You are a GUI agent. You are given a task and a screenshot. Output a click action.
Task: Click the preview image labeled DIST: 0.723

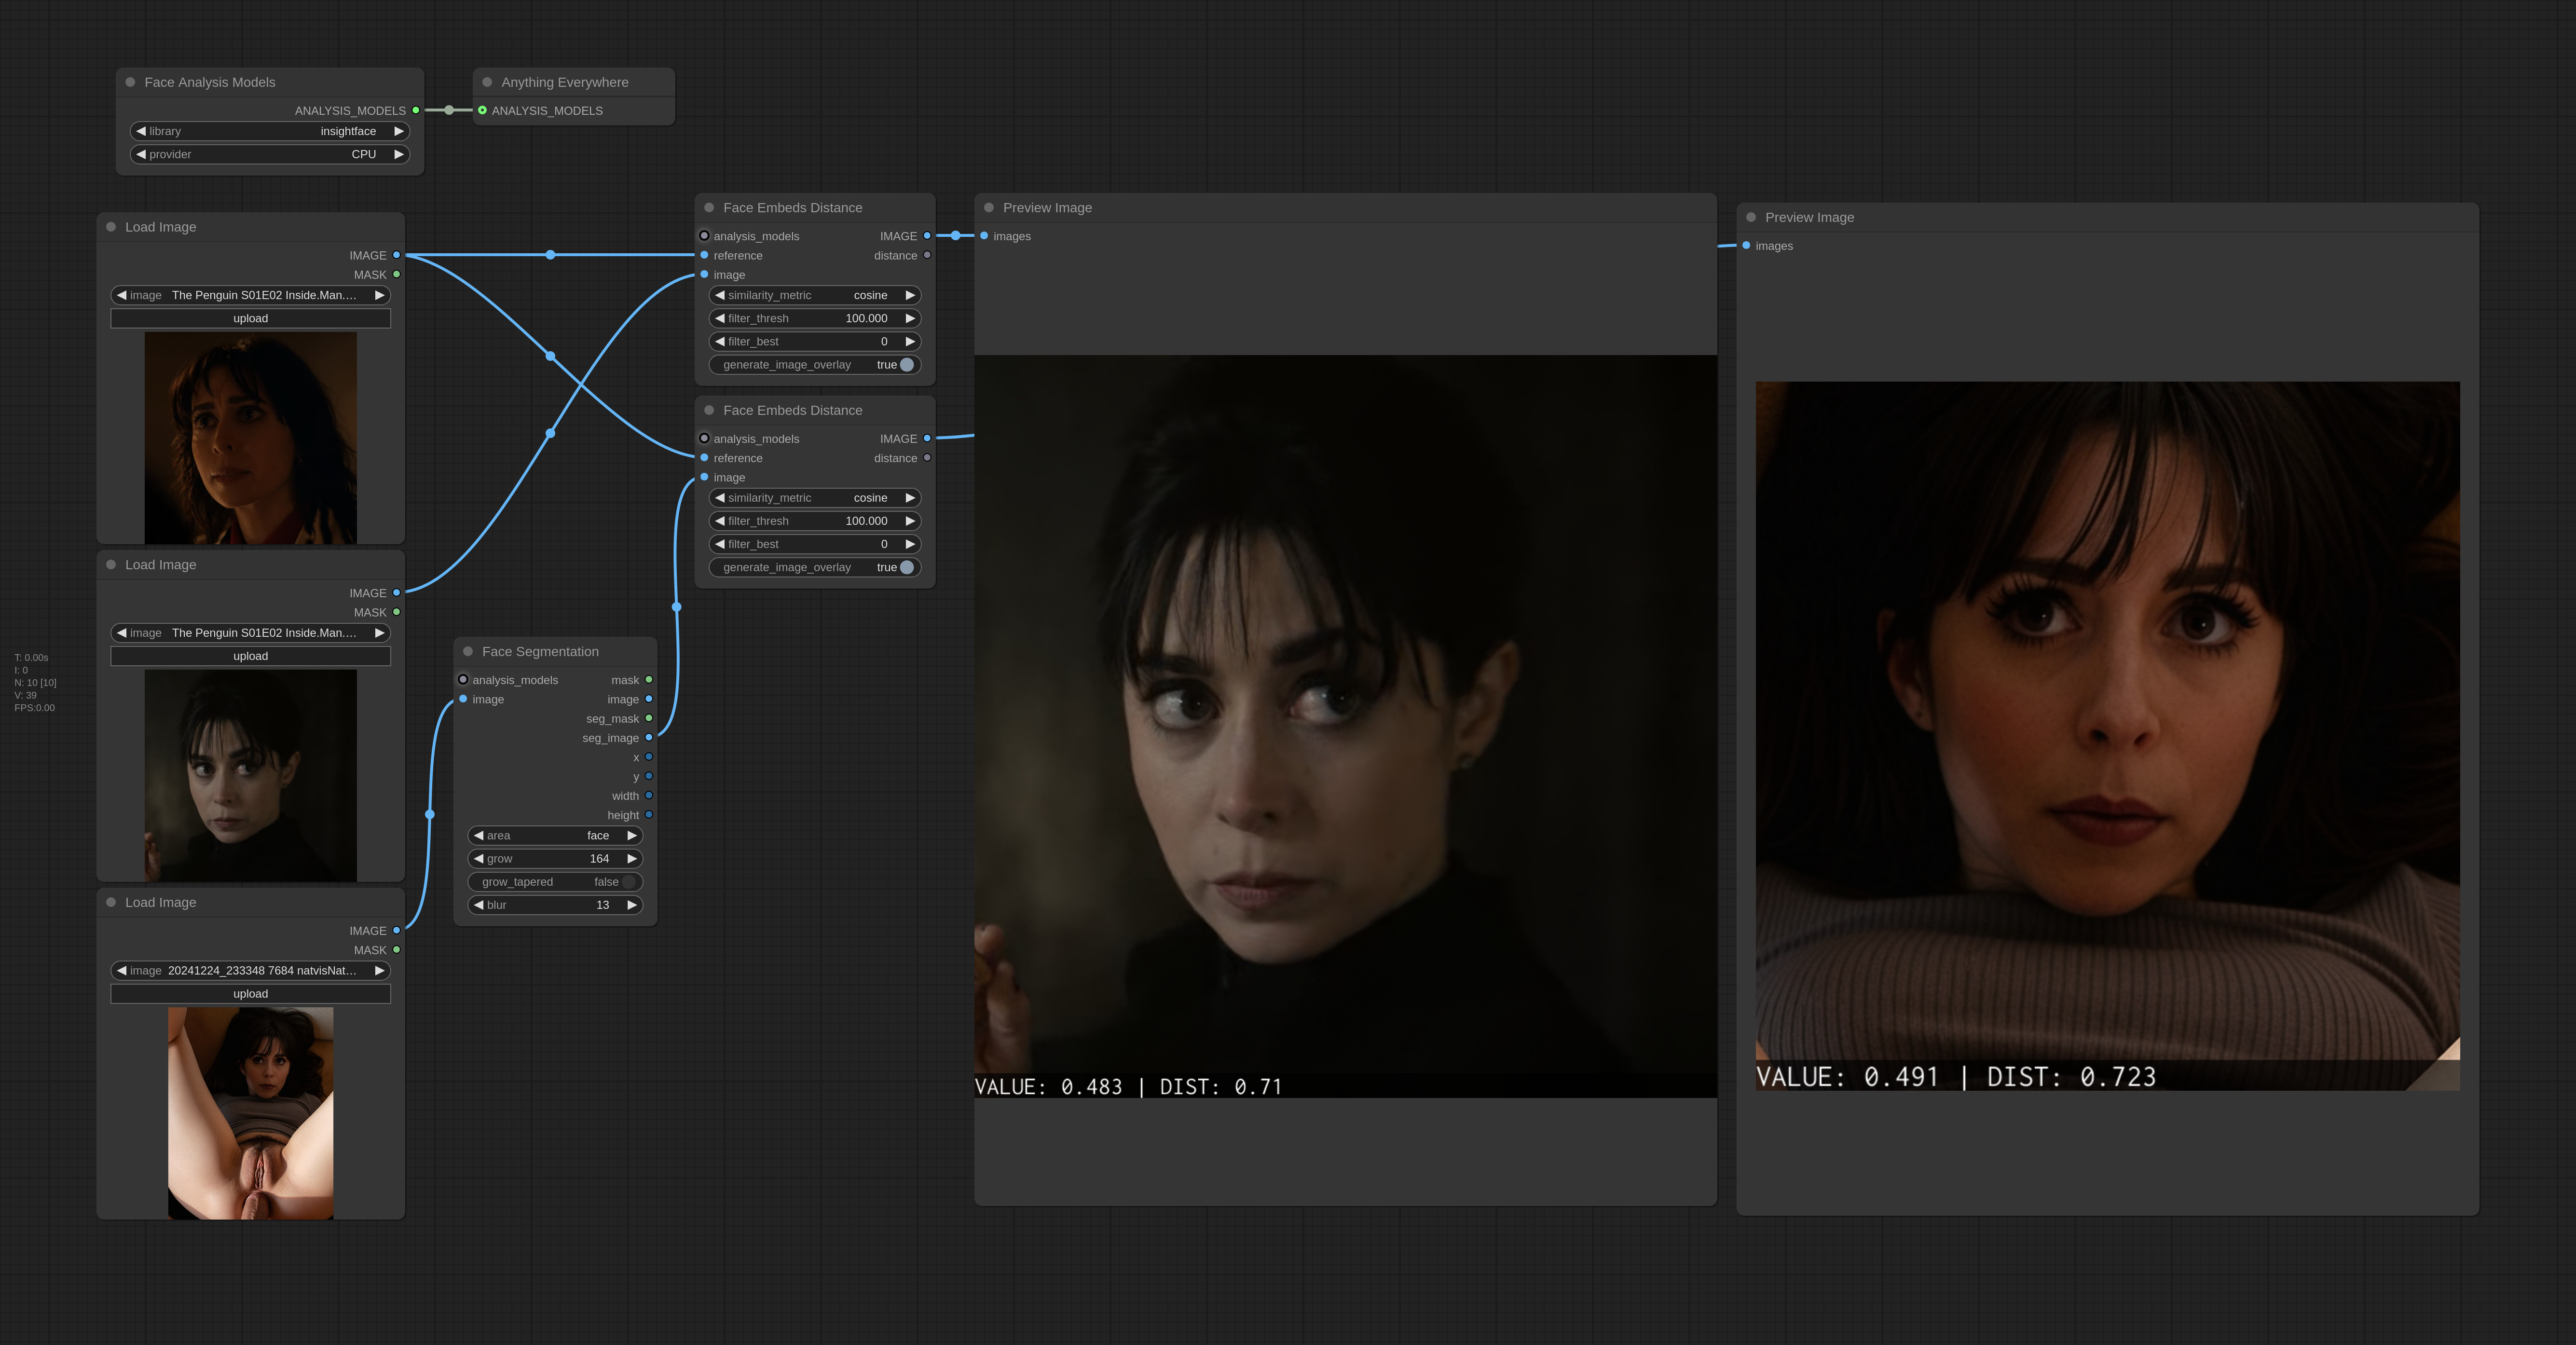2107,736
